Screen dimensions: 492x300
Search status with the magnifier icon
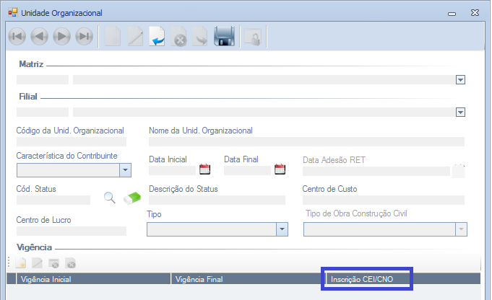pos(110,198)
